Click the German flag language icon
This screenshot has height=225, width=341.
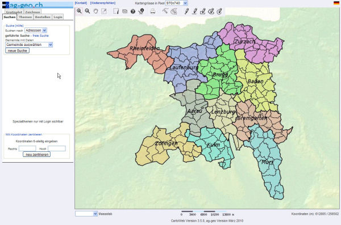(x=336, y=3)
